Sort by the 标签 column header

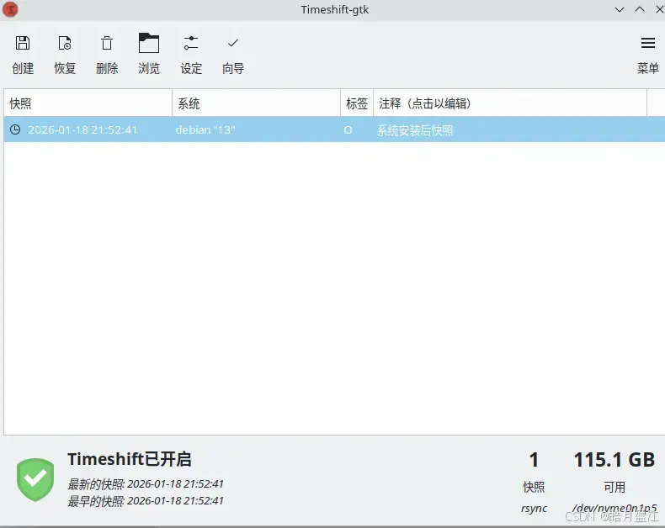tap(357, 103)
